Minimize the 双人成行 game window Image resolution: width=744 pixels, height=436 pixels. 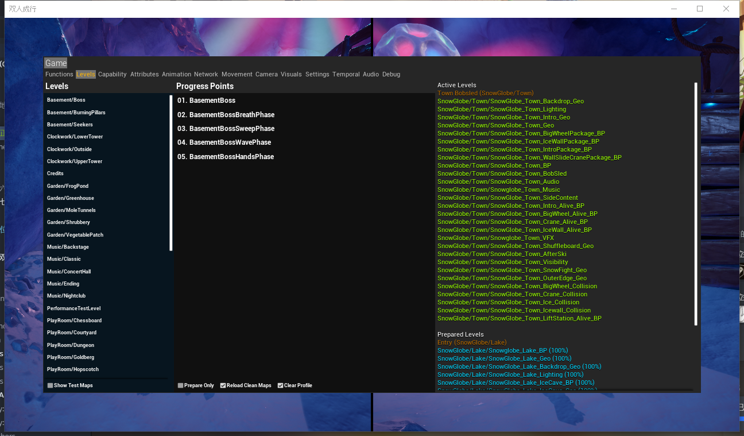pyautogui.click(x=673, y=9)
